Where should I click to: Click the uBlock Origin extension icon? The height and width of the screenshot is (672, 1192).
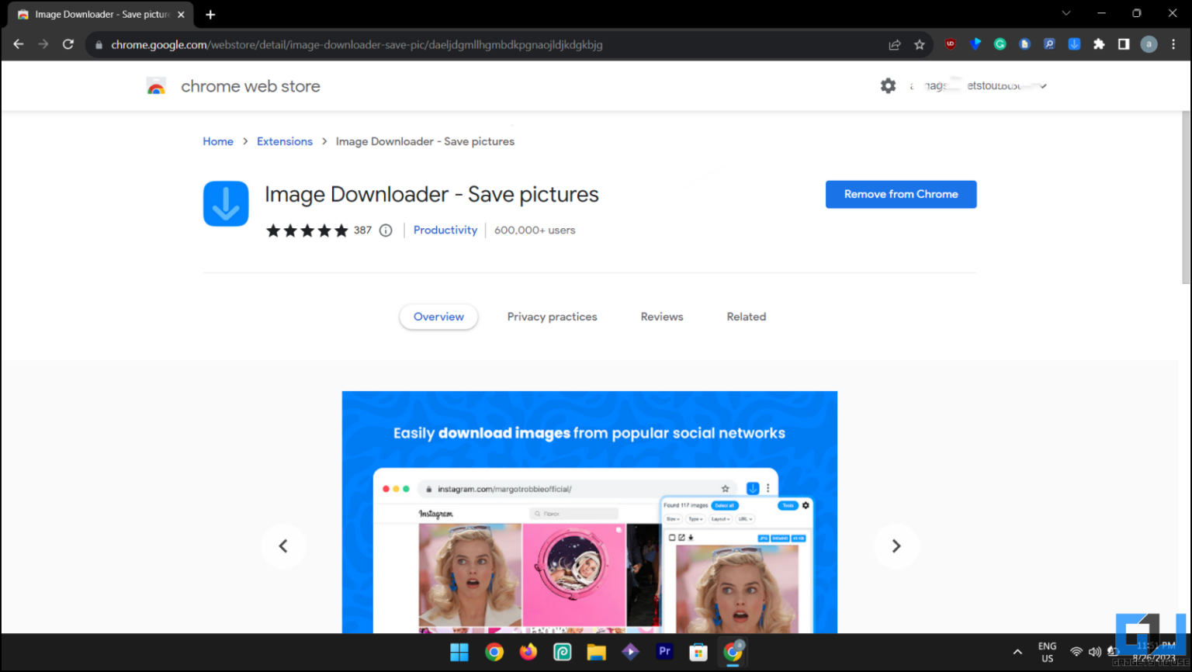click(950, 44)
